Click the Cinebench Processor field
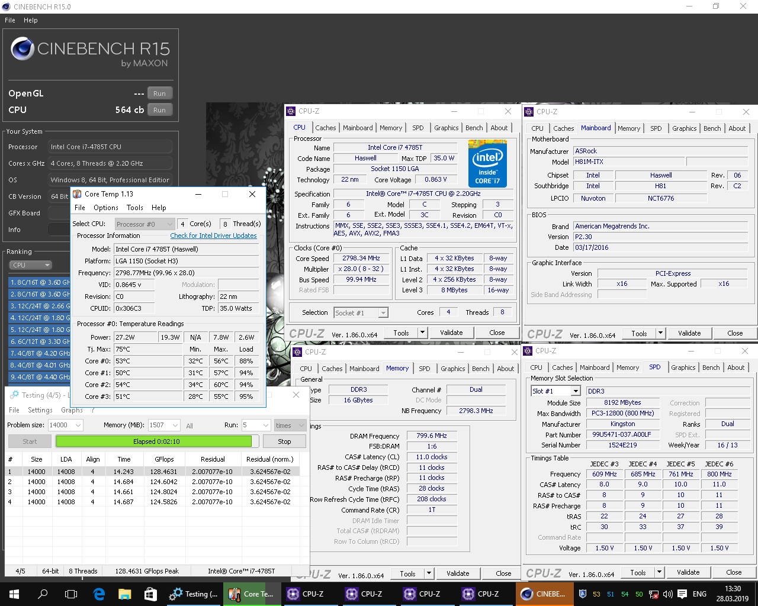The image size is (758, 606). 111,147
